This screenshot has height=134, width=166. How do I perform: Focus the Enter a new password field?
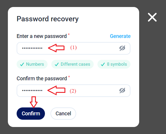pyautogui.click(x=74, y=48)
